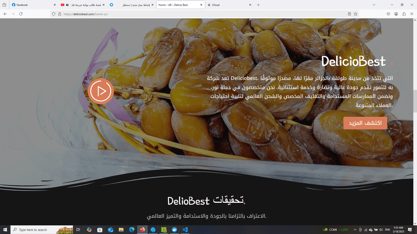This screenshot has width=417, height=234.
Task: Mute the YouTube tab audio icon
Action: [67, 5]
